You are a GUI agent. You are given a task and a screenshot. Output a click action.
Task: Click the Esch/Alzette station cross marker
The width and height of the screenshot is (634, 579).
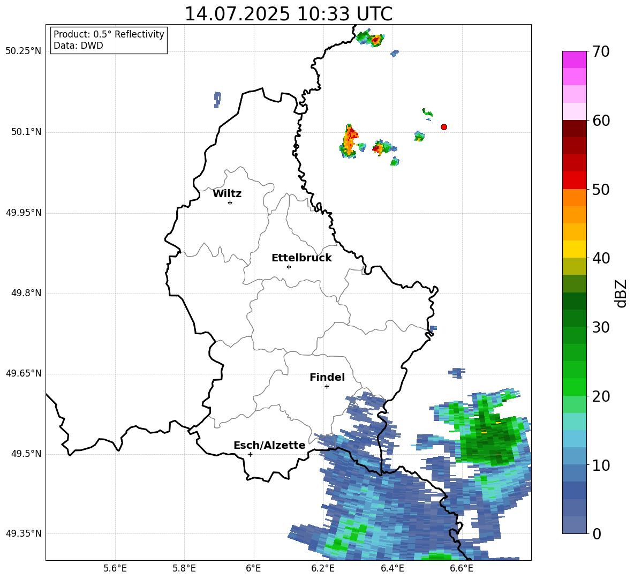250,454
